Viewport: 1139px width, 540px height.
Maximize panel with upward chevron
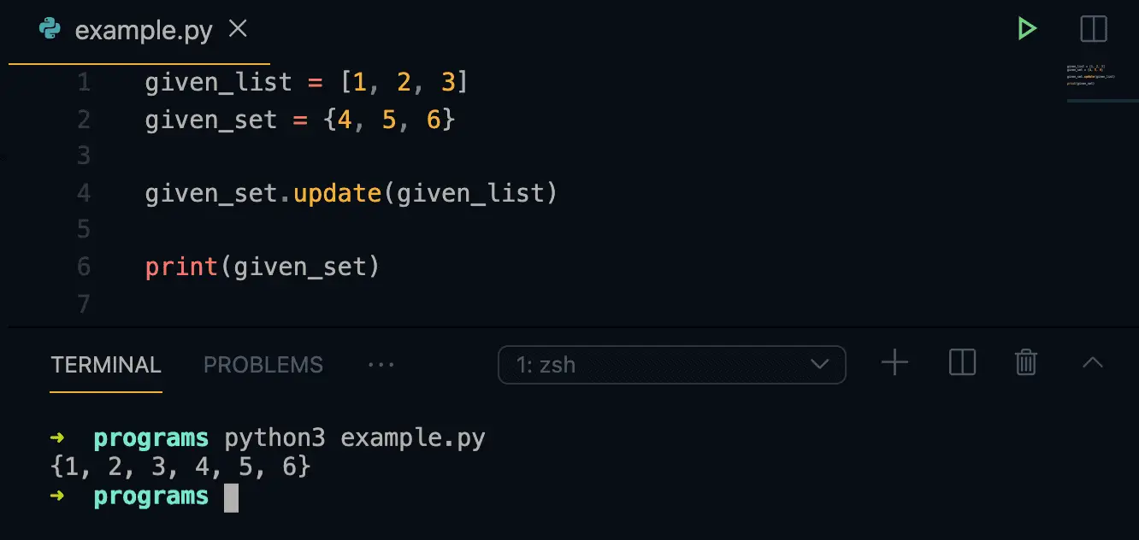click(1092, 363)
